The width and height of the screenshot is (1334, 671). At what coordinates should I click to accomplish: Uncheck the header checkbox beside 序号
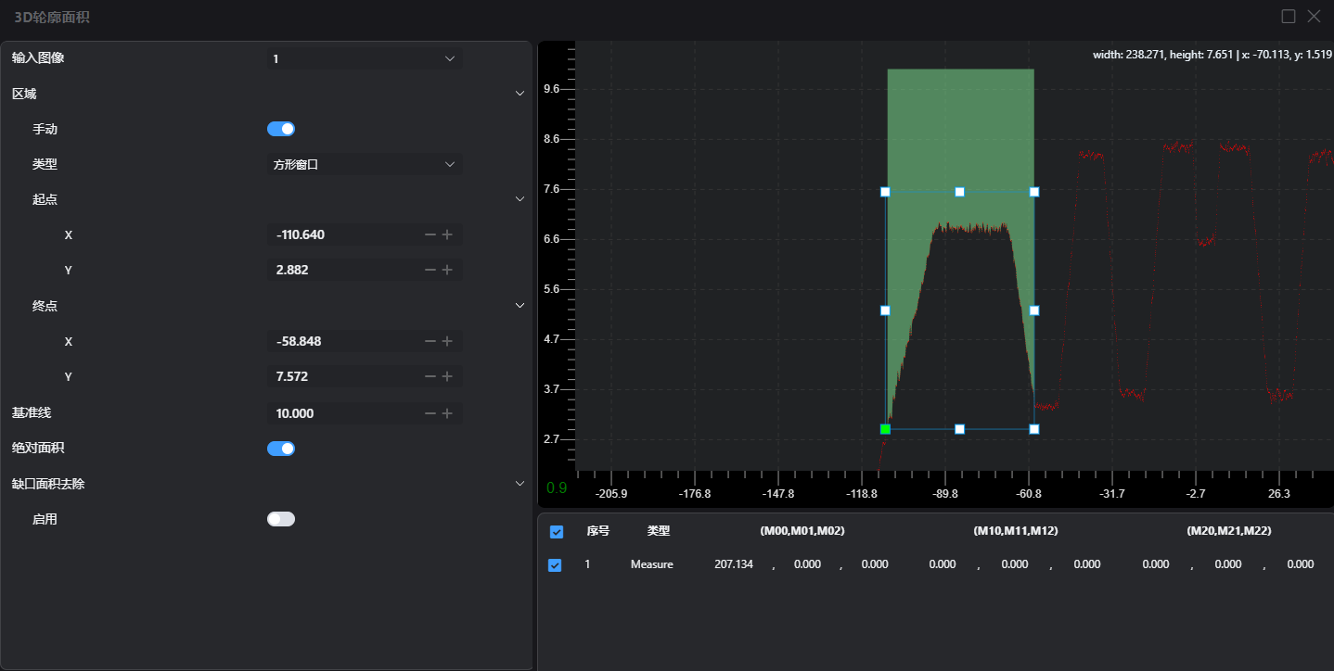[557, 532]
